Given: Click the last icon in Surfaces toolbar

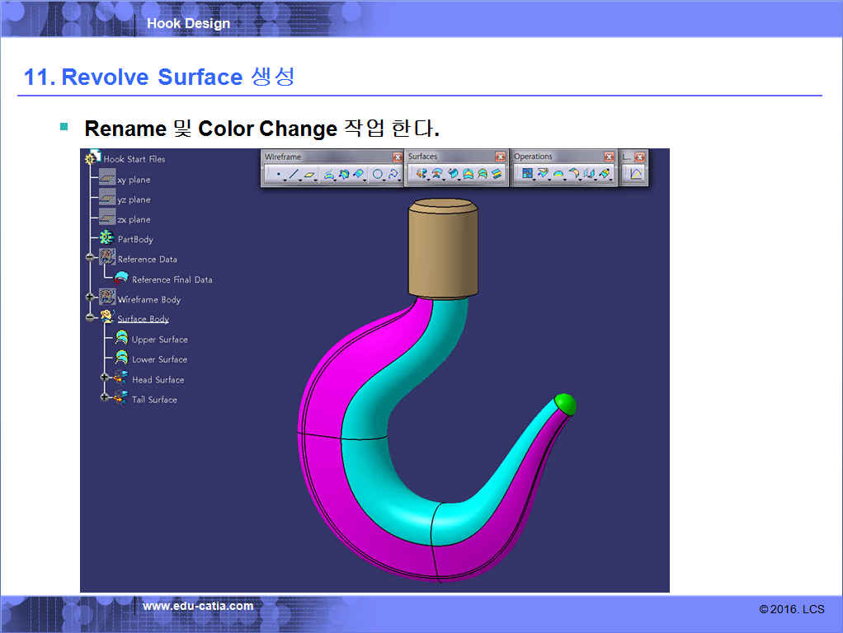Looking at the screenshot, I should click(x=497, y=174).
